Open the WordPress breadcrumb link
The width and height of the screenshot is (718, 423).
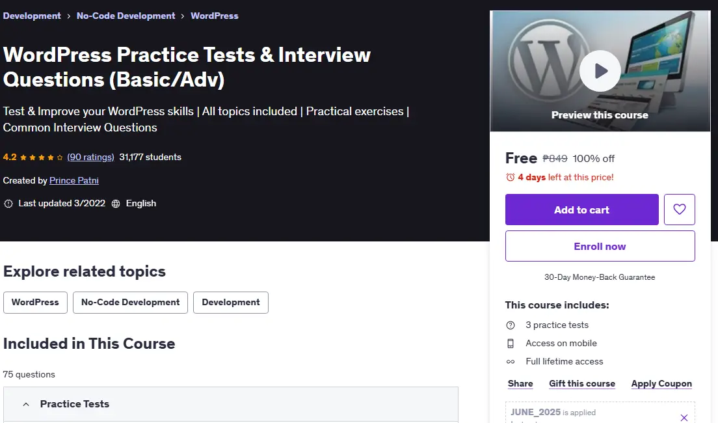click(215, 16)
